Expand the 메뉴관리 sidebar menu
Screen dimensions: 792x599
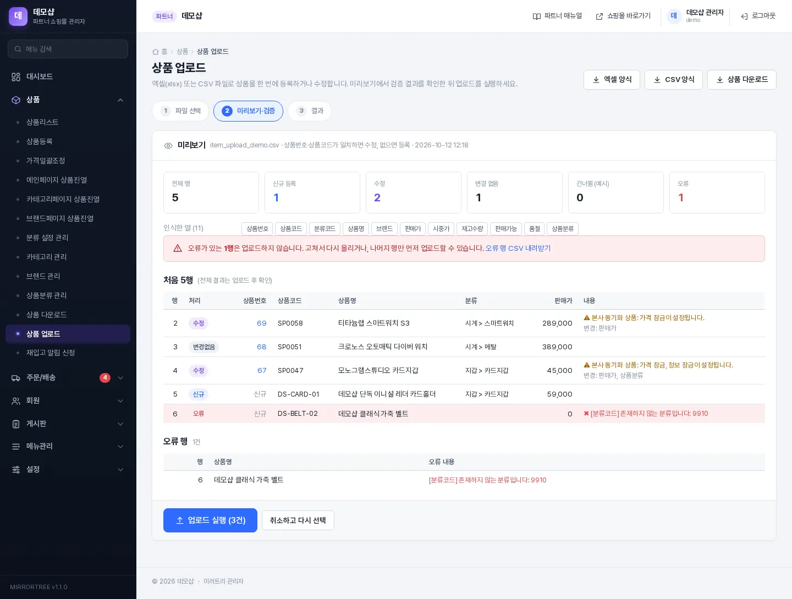point(120,447)
